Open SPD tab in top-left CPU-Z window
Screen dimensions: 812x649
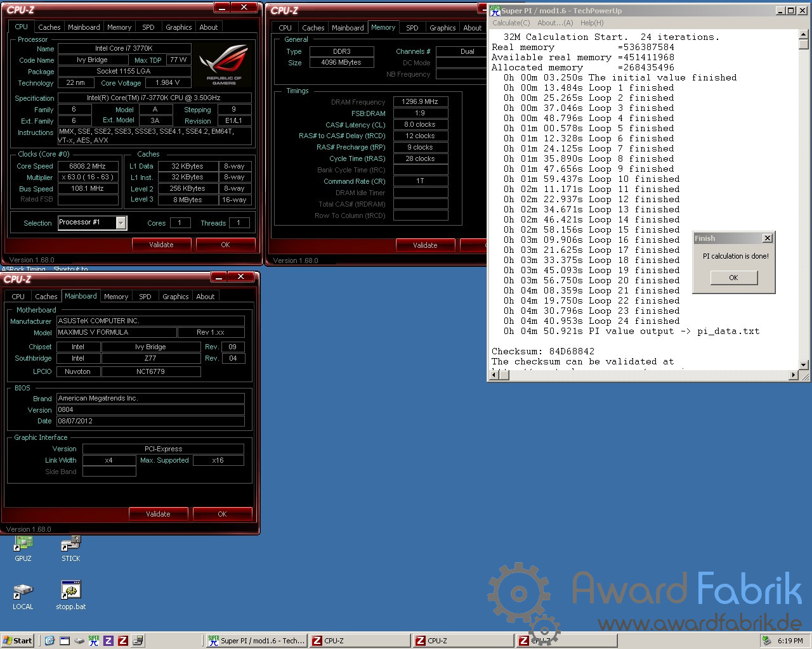click(x=148, y=27)
